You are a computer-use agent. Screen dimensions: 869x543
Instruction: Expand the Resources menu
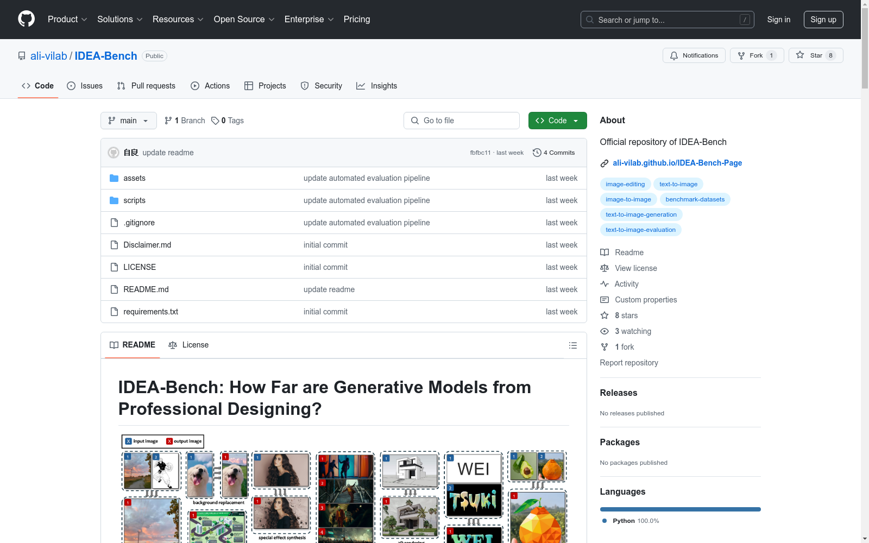coord(178,19)
